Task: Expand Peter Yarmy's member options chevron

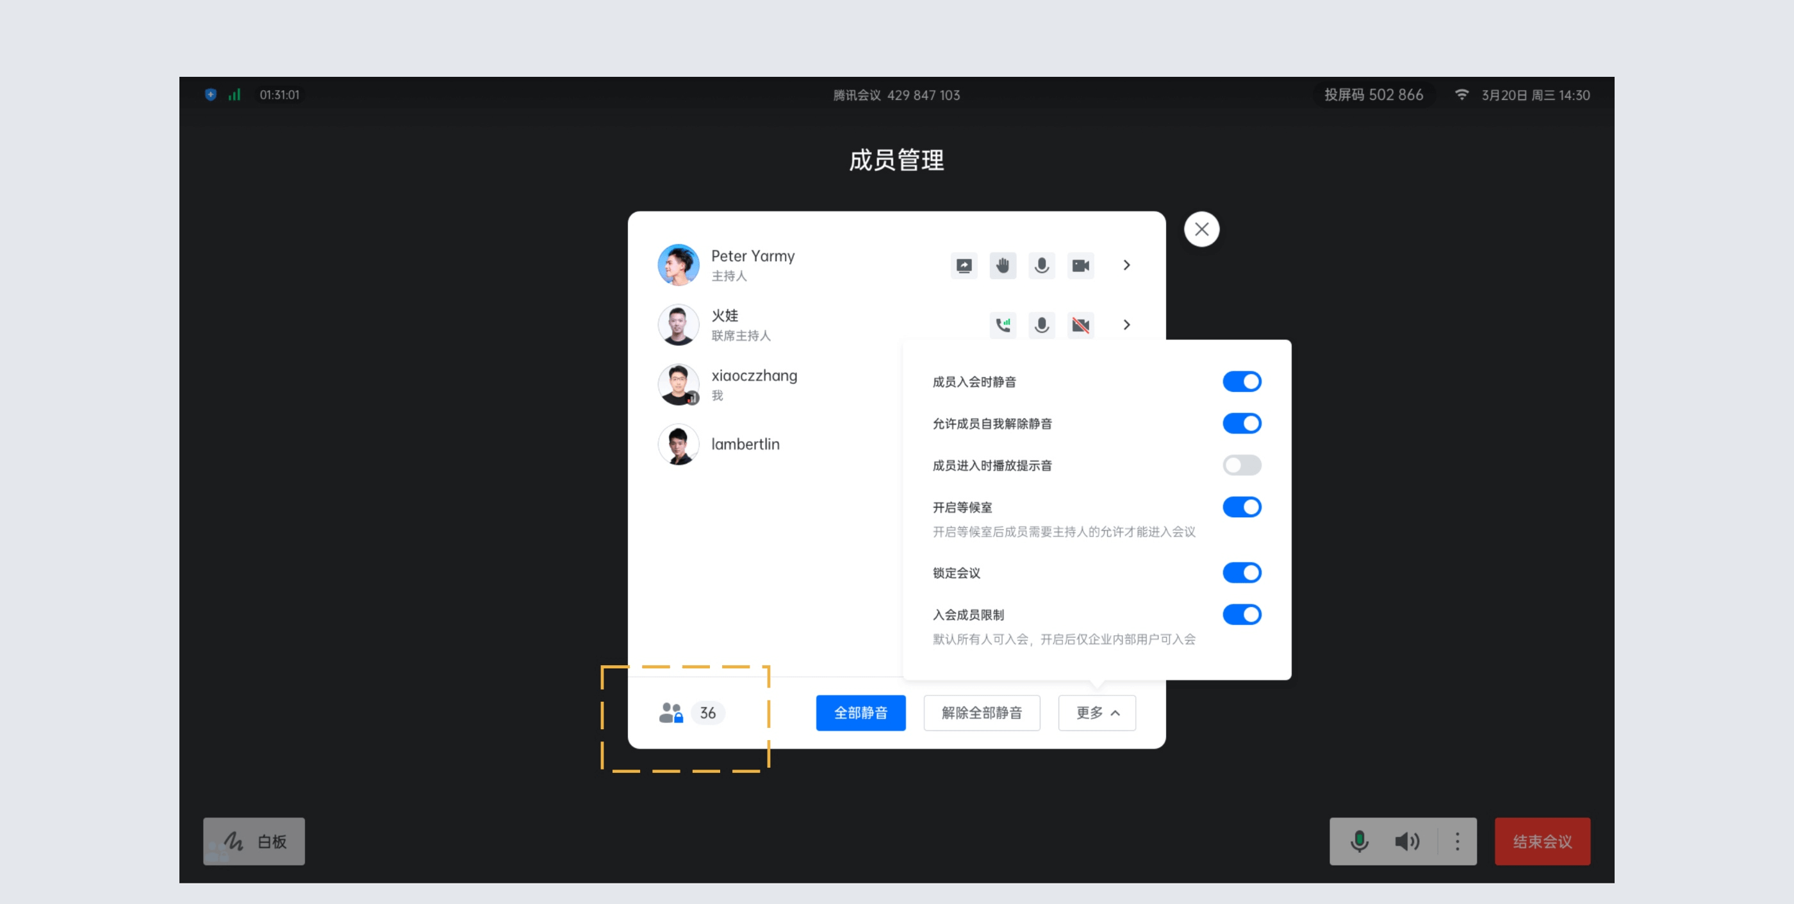Action: 1127,265
